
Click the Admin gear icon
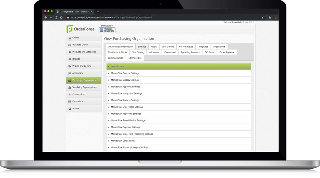pyautogui.click(x=69, y=109)
